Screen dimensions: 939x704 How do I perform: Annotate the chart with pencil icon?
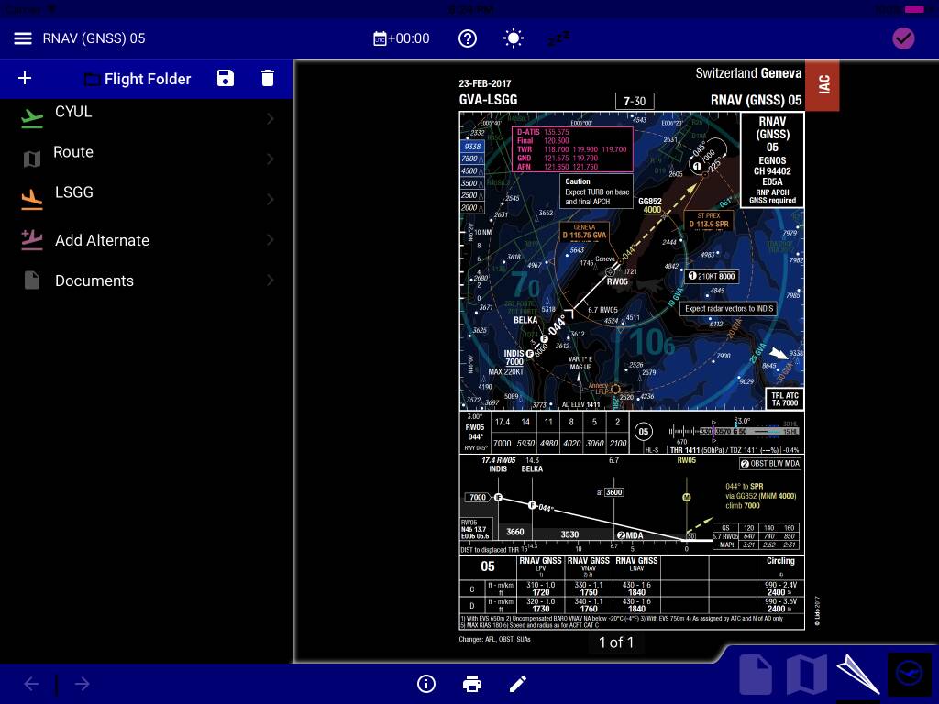pos(518,684)
